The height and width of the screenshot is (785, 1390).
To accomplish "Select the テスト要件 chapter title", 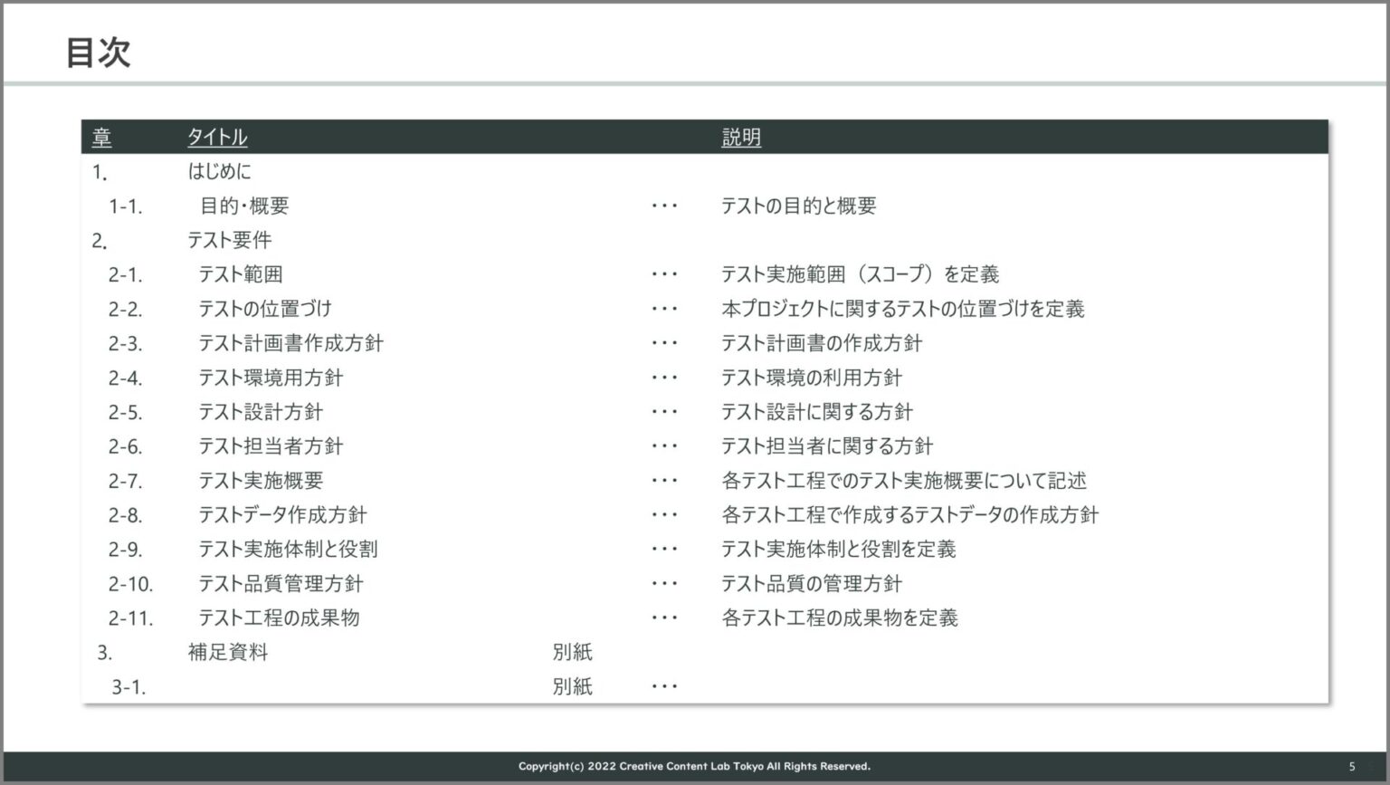I will tap(229, 240).
